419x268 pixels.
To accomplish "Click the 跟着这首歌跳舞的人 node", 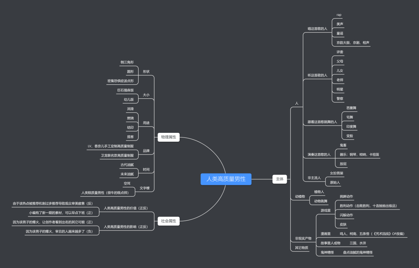I will click(322, 122).
